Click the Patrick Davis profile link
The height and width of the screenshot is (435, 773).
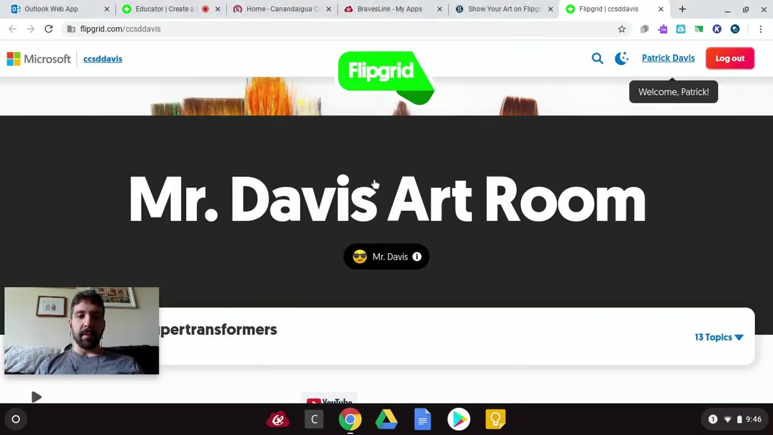coord(668,58)
